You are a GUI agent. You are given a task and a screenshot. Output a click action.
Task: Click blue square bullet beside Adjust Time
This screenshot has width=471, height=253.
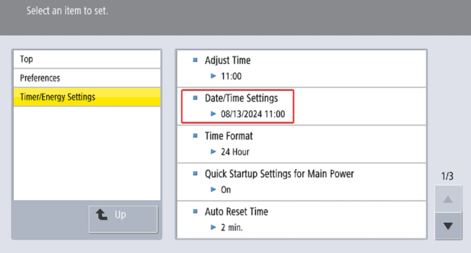point(195,60)
